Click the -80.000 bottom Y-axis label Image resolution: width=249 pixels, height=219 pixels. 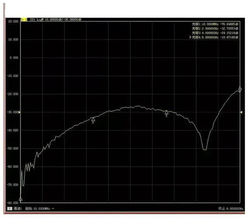tap(13, 203)
